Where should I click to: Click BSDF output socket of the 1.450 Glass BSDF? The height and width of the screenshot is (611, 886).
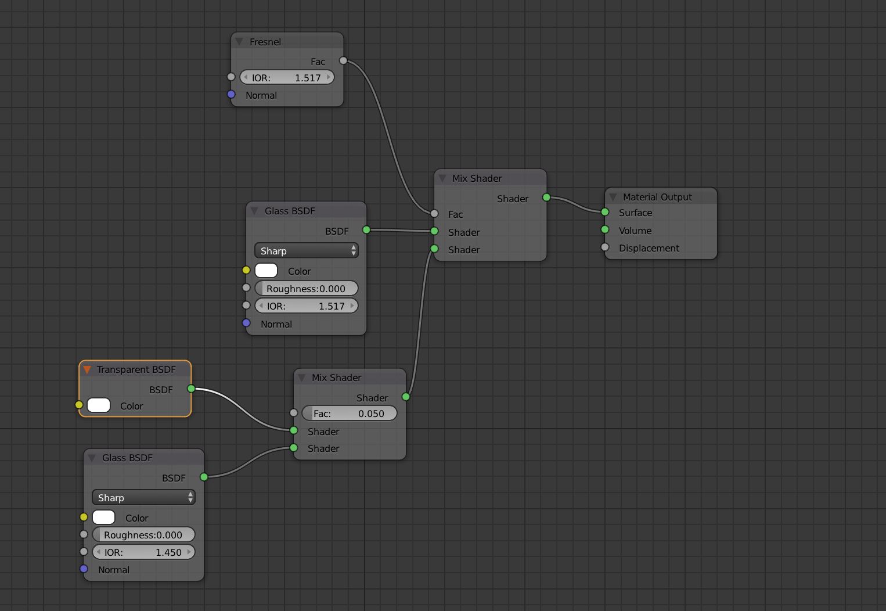[x=204, y=477]
